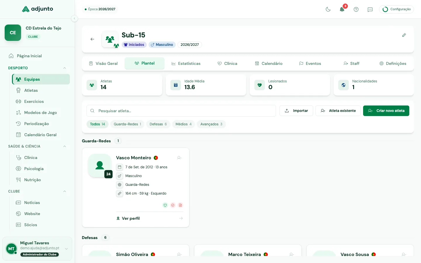Viewport: 421px width, 263px height.
Task: Open Notícias in sidebar
Action: tap(41, 203)
